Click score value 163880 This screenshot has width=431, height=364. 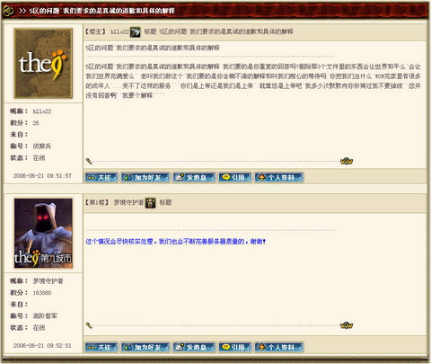click(42, 293)
